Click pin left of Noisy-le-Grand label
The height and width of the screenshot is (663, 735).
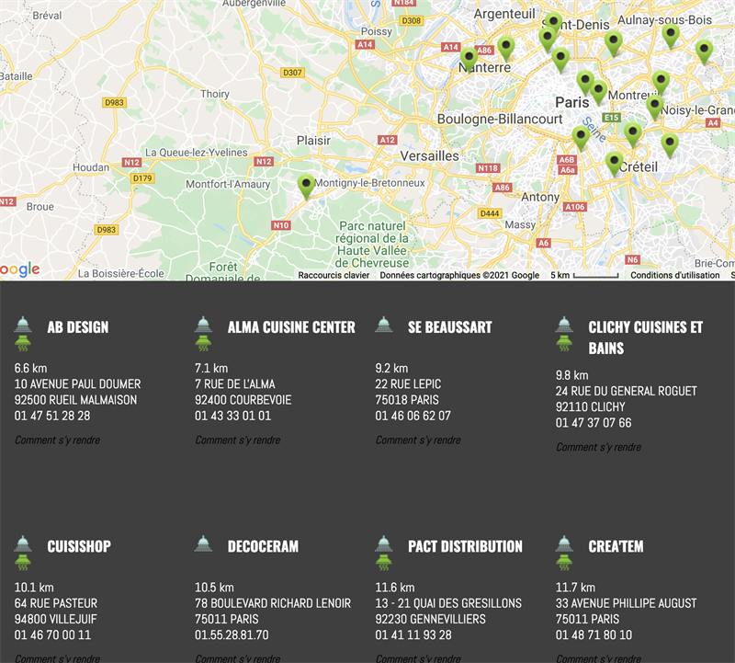654,109
